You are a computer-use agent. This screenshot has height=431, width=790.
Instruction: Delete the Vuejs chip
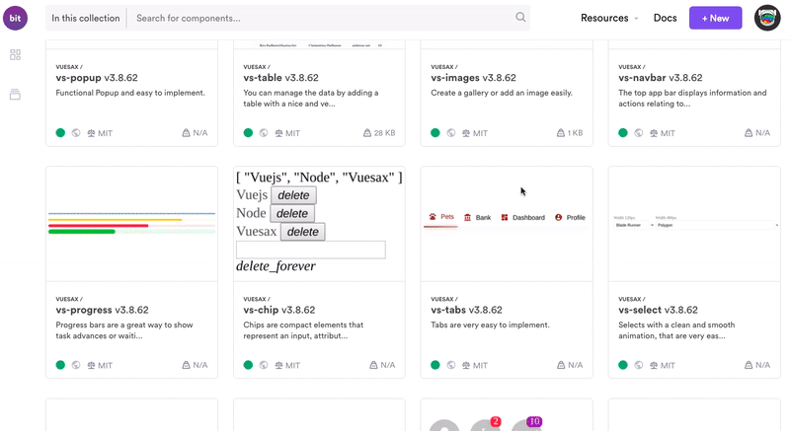point(293,195)
